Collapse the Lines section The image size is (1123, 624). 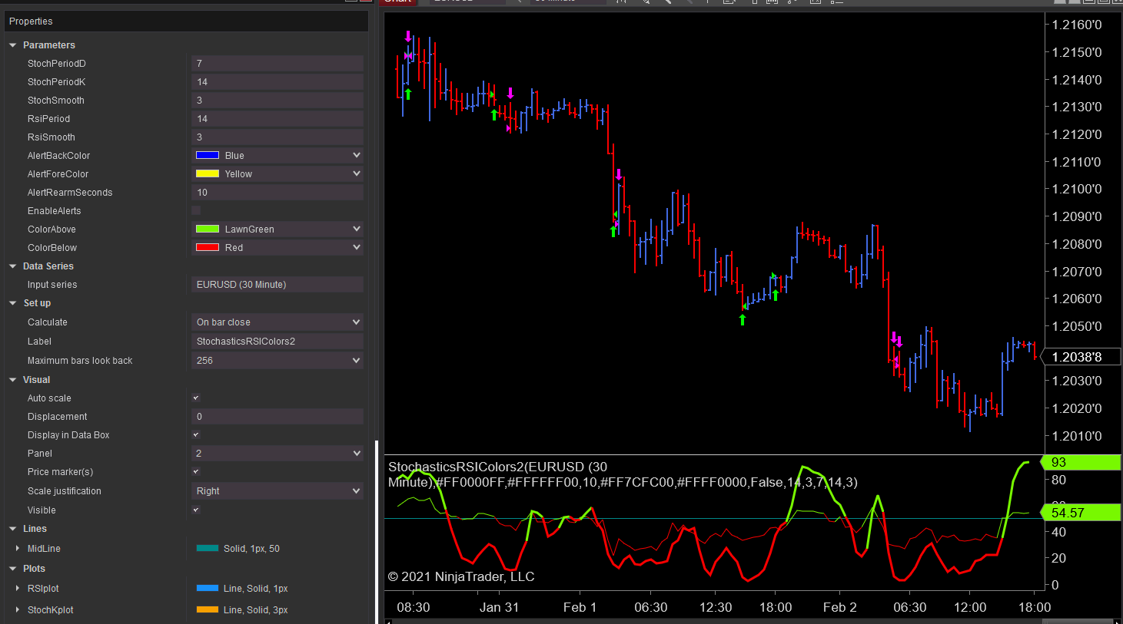(x=13, y=529)
